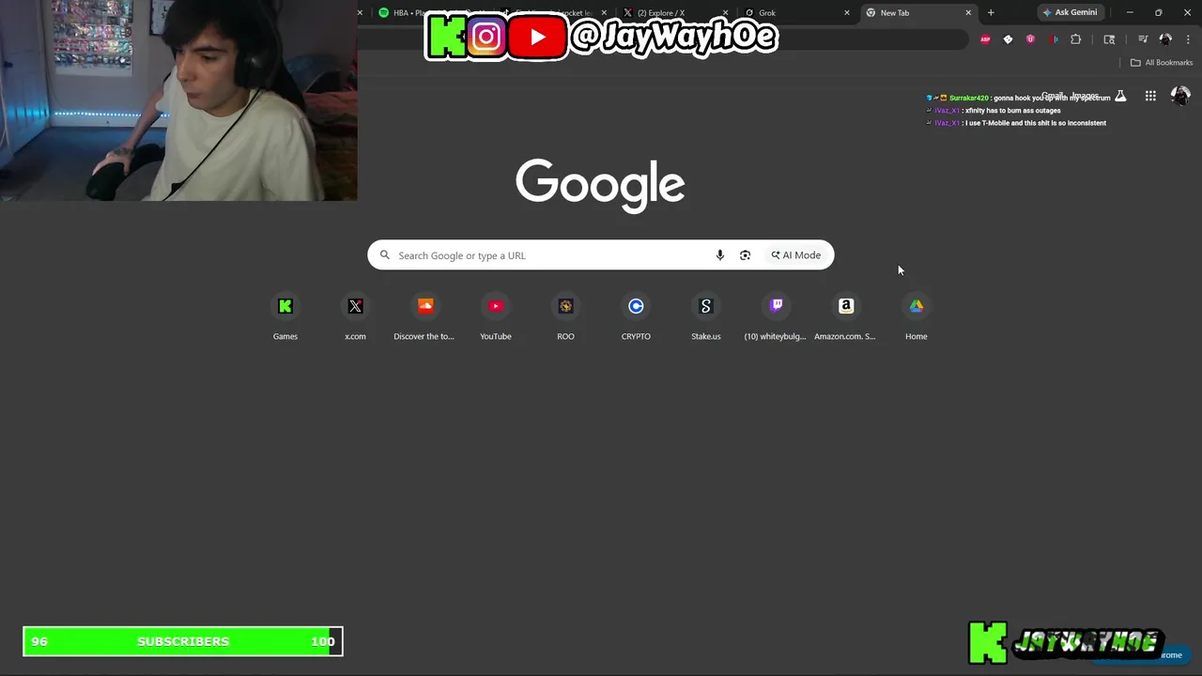
Task: Open the side panel search icon
Action: tap(1109, 39)
